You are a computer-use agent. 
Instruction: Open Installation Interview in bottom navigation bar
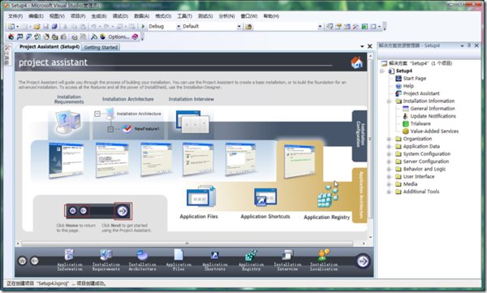287,260
